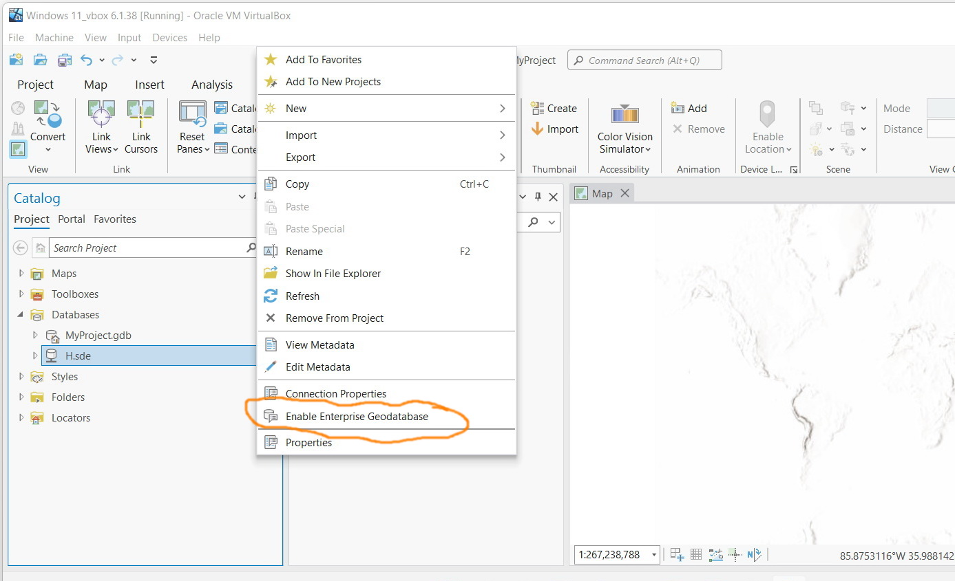
Task: Click the Local scene view buildings icon
Action: click(18, 129)
